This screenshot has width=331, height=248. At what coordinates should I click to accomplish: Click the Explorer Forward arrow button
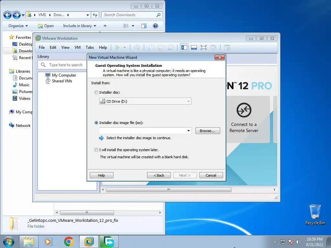pos(16,15)
